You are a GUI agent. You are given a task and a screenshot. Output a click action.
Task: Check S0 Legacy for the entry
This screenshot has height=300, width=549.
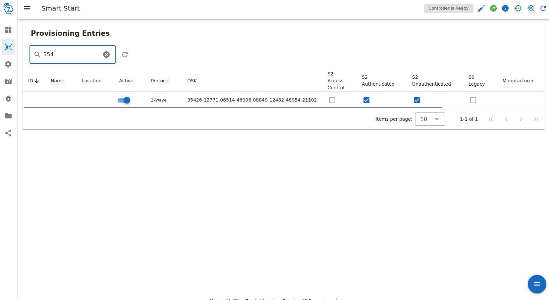(473, 100)
